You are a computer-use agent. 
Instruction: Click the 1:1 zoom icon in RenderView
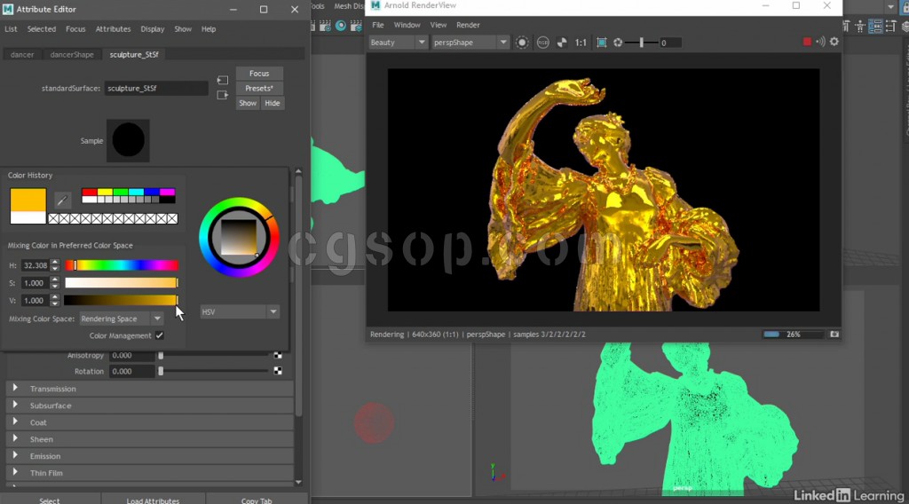(x=581, y=43)
